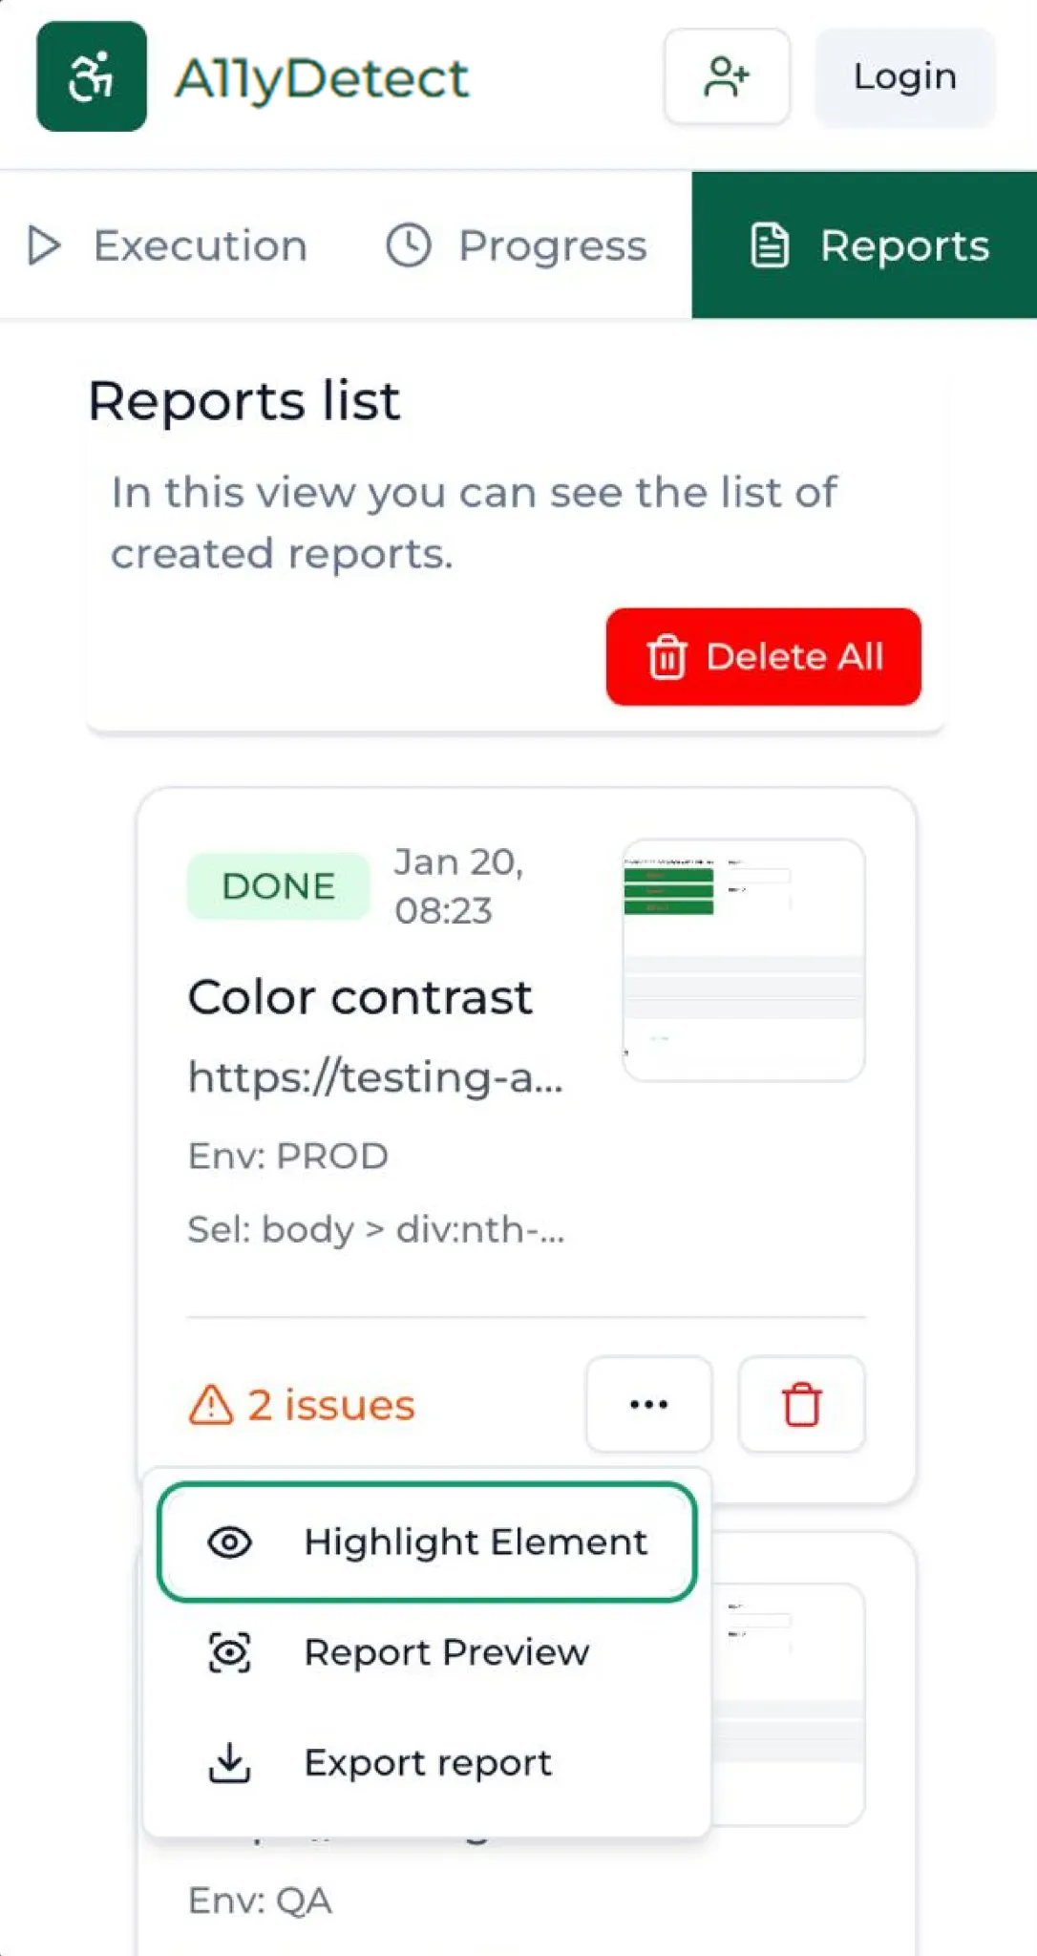Image resolution: width=1037 pixels, height=1956 pixels.
Task: Click the A11yDetect accessibility logo icon
Action: coord(92,76)
